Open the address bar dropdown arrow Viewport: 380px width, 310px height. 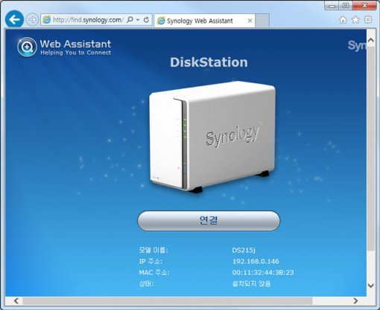click(138, 20)
